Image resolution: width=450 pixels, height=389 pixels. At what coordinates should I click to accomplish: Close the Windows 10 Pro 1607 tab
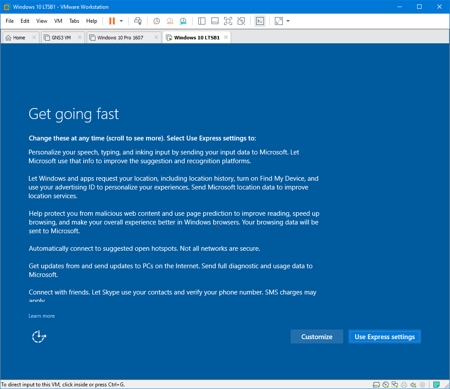pyautogui.click(x=156, y=37)
